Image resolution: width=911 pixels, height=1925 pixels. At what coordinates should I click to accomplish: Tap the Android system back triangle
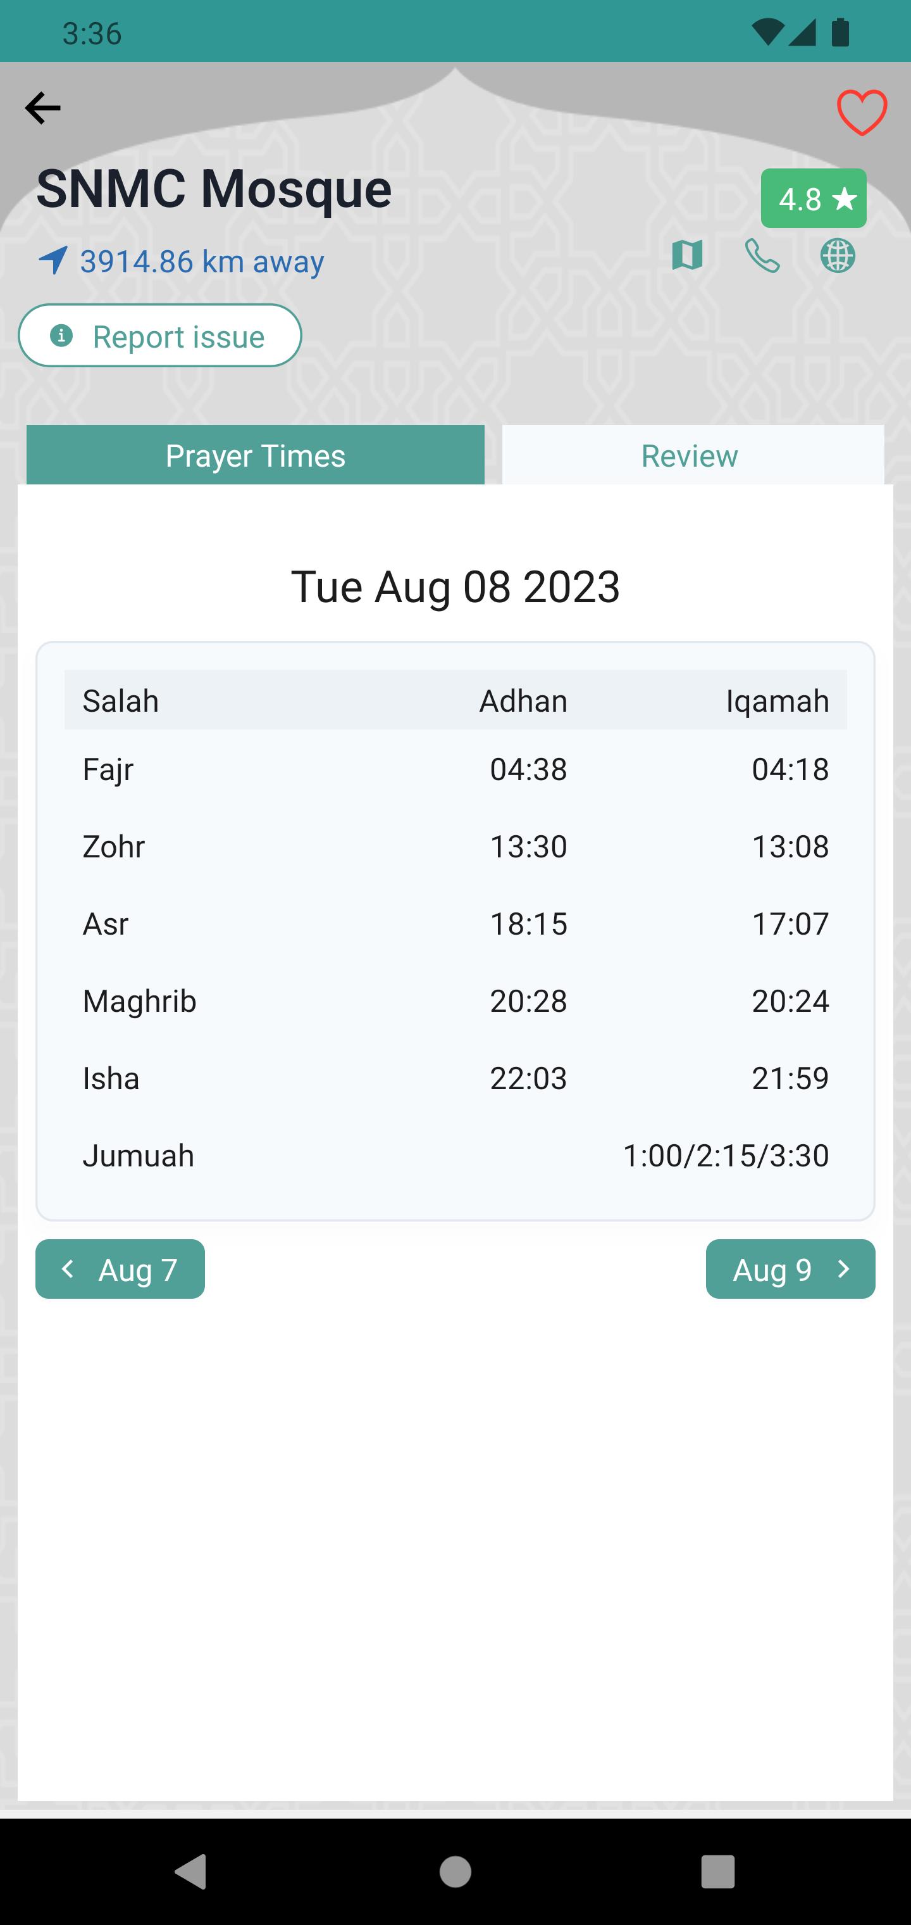click(x=190, y=1872)
